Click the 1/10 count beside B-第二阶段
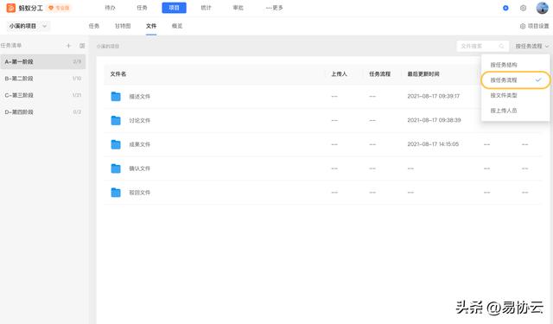Image resolution: width=553 pixels, height=324 pixels. (x=77, y=79)
